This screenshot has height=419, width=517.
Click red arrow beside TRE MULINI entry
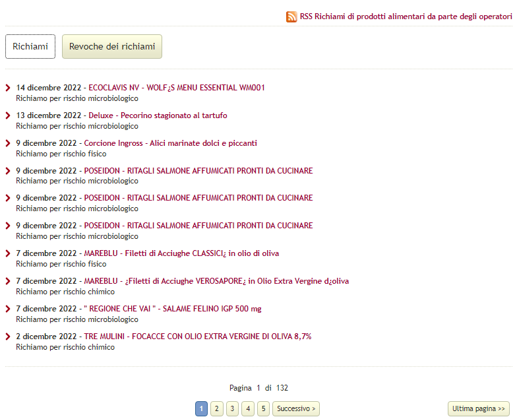click(8, 337)
